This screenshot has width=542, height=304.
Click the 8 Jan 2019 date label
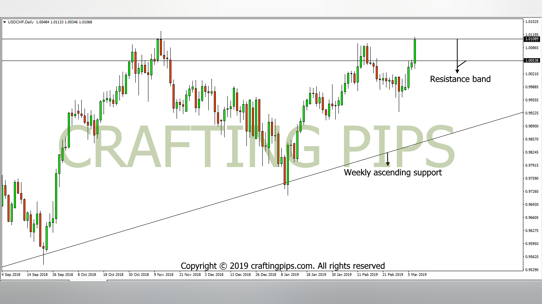pos(290,274)
